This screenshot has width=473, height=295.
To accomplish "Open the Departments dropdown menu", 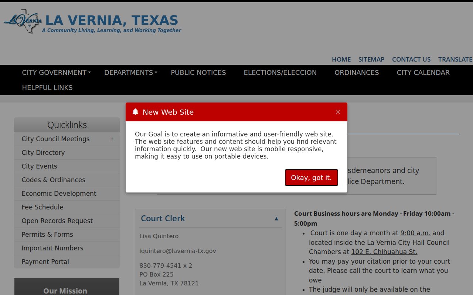I will pos(131,73).
